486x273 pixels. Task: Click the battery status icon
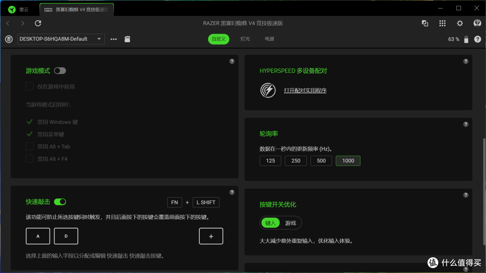(466, 39)
